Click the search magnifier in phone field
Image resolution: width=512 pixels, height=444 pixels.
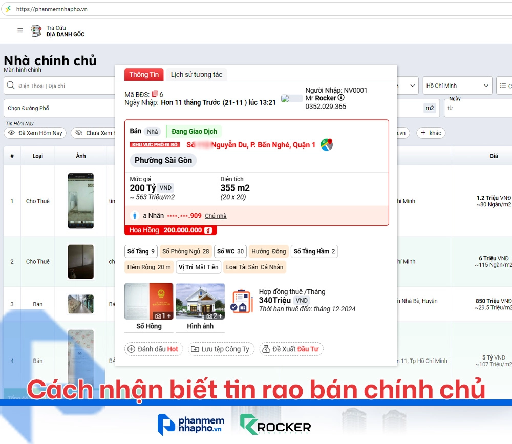[x=11, y=86]
